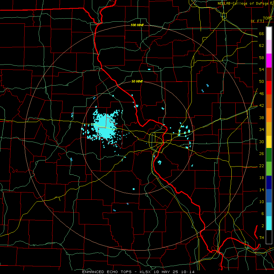Click the light pink legend swatch
Image resolution: width=274 pixels, height=274 pixels.
tap(269, 47)
